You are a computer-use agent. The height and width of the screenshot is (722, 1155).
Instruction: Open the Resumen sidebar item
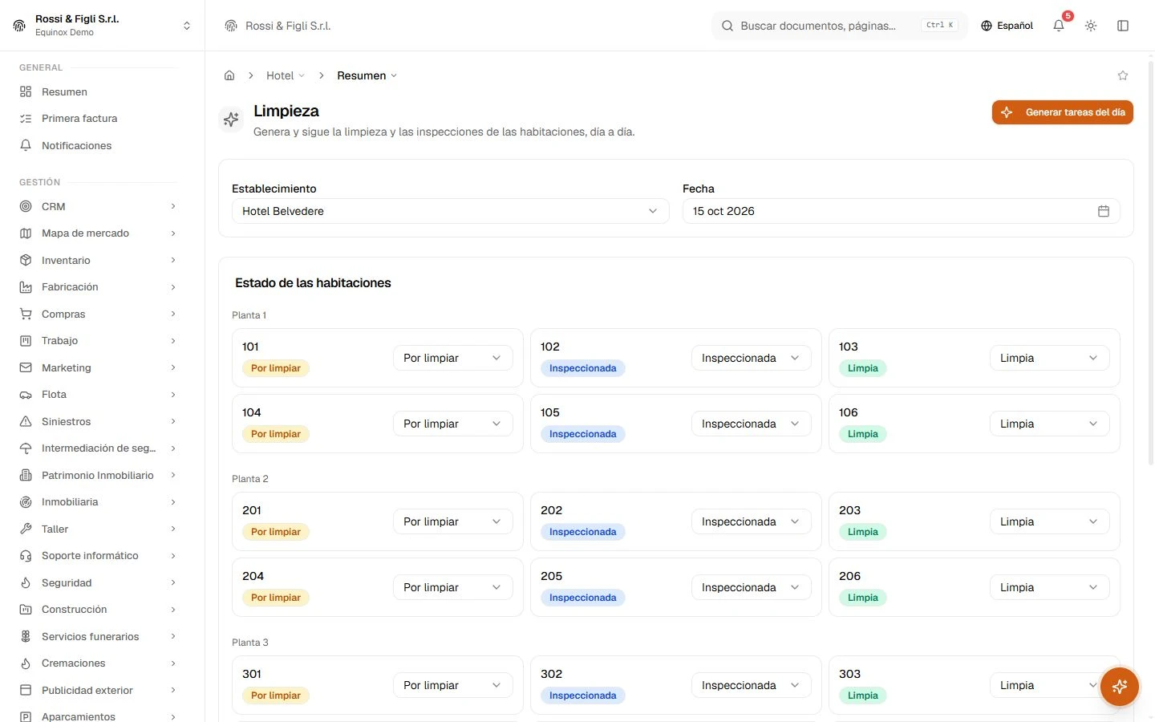(98, 91)
